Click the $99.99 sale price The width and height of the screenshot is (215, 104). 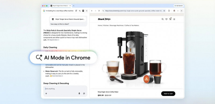101,95
